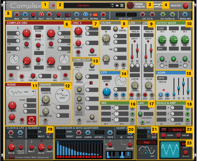Click the ADSR -ENV output jack
Screen dimensions: 197x161
(167, 95)
